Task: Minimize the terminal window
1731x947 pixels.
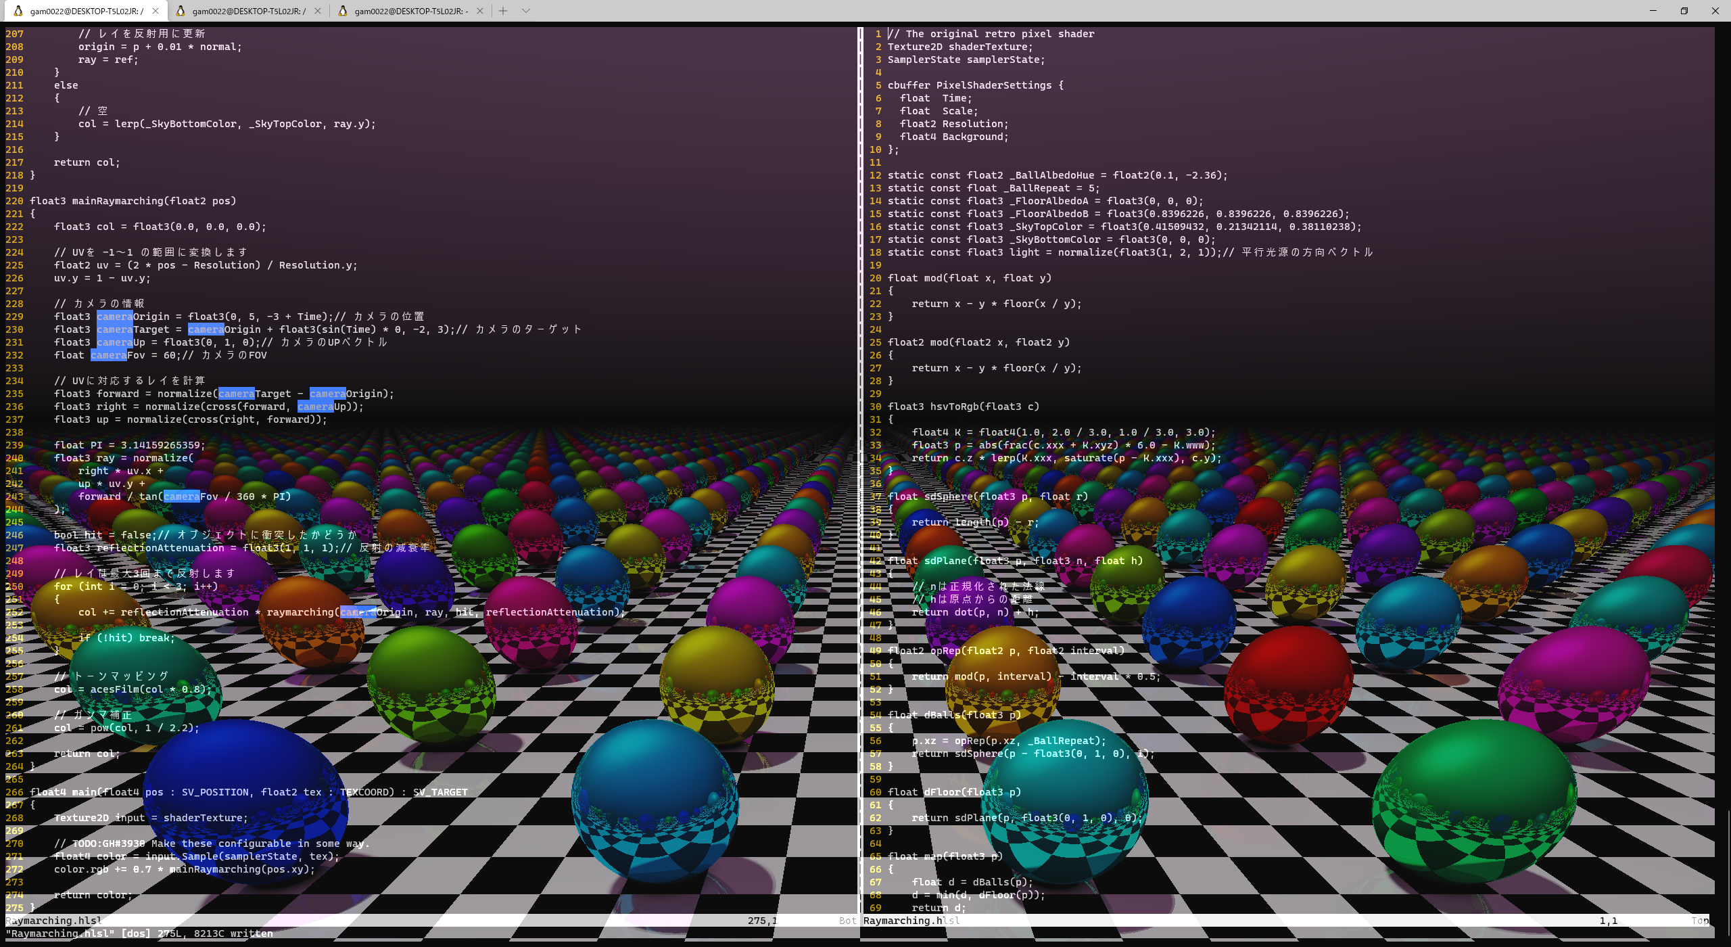Action: [x=1653, y=11]
